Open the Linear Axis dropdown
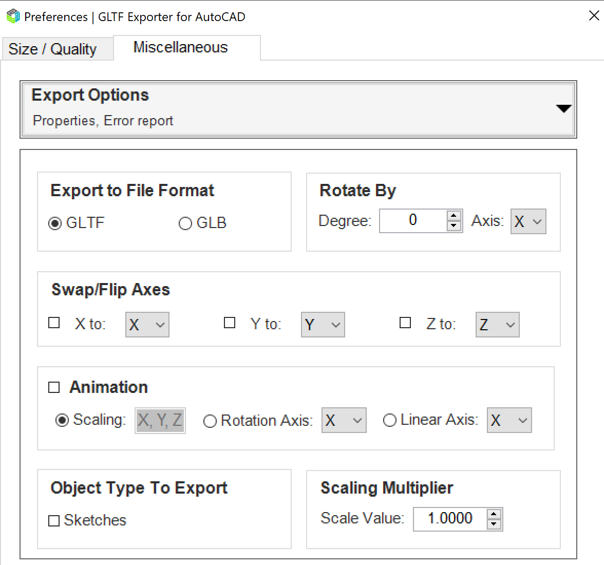The height and width of the screenshot is (565, 604). click(509, 421)
